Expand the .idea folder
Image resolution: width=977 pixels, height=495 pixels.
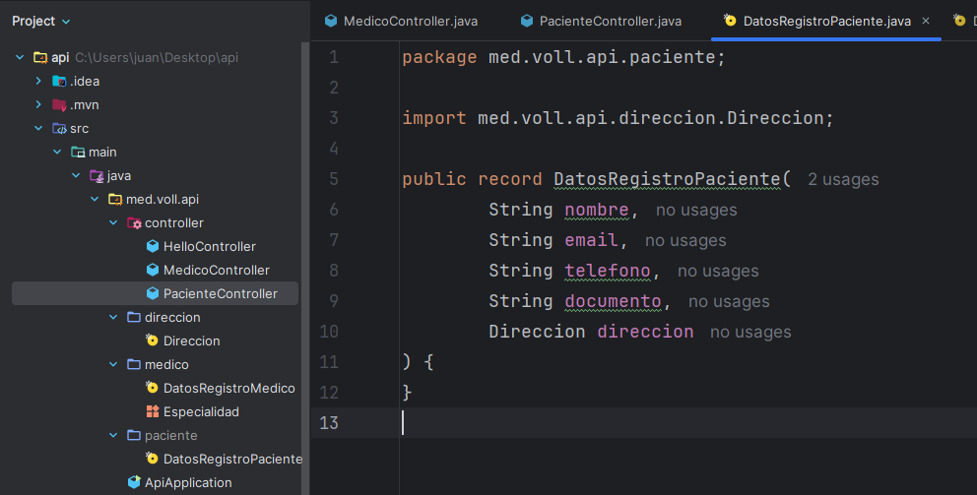(x=38, y=81)
